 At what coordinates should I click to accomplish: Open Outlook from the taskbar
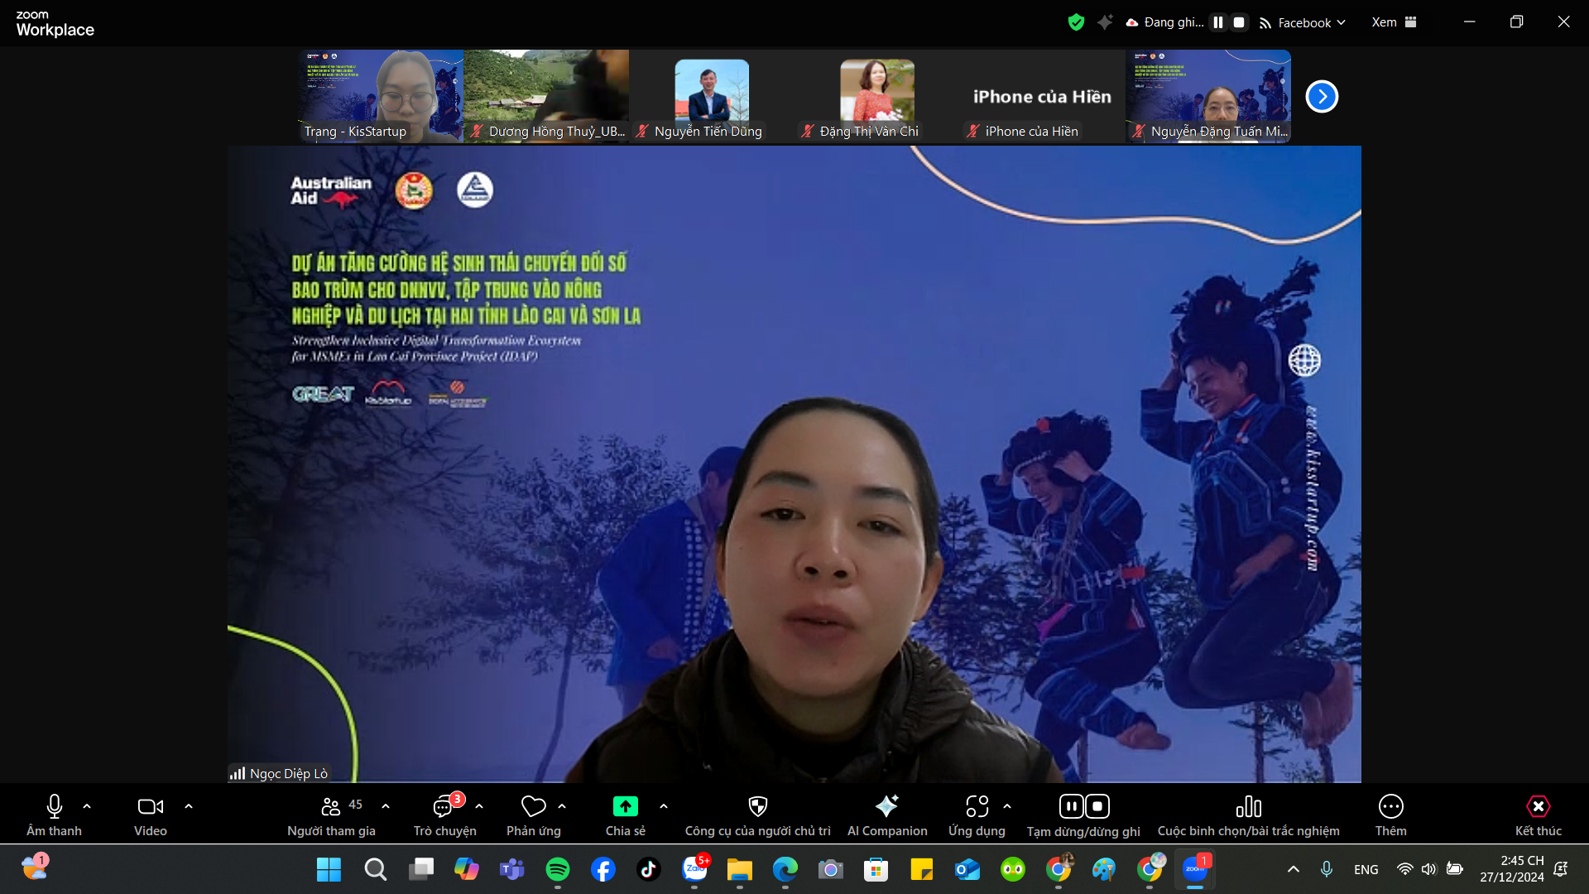click(x=967, y=869)
